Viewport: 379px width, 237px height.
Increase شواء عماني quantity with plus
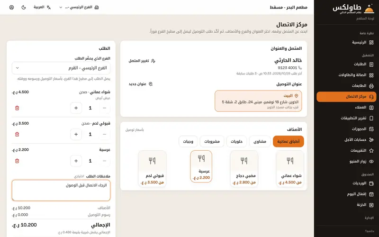76,108
